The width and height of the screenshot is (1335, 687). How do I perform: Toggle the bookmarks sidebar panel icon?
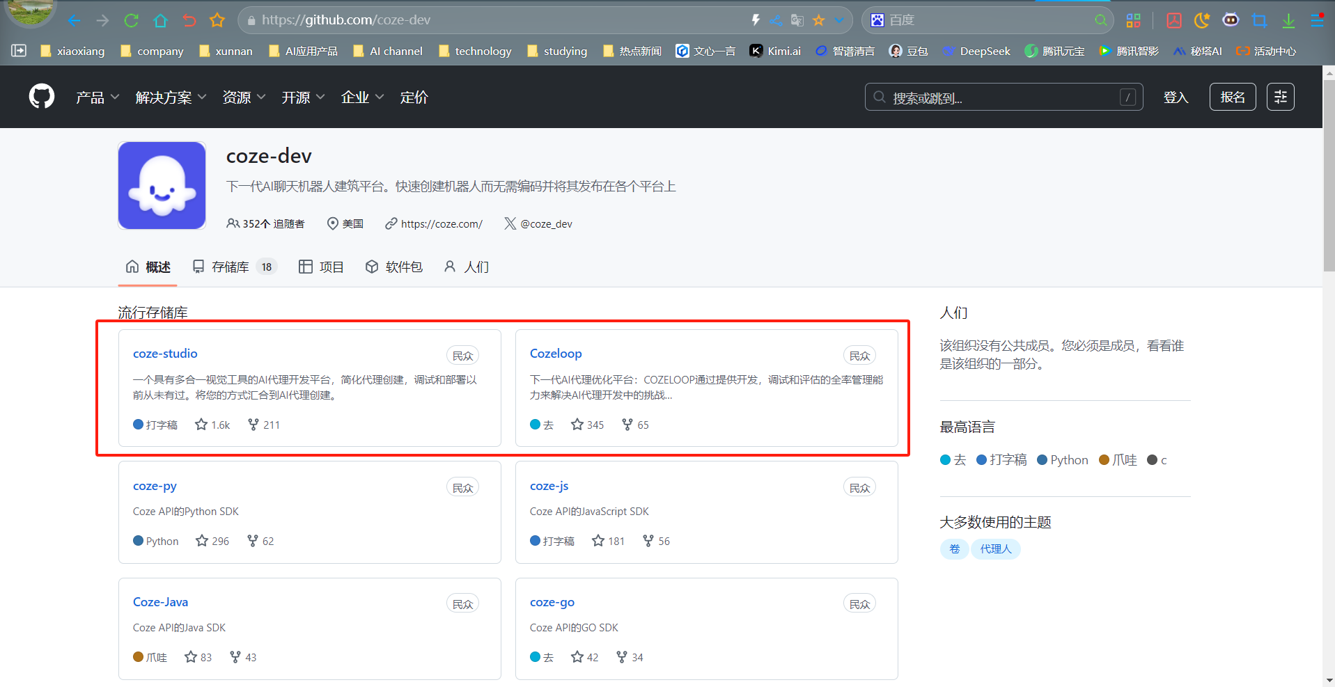(x=19, y=51)
